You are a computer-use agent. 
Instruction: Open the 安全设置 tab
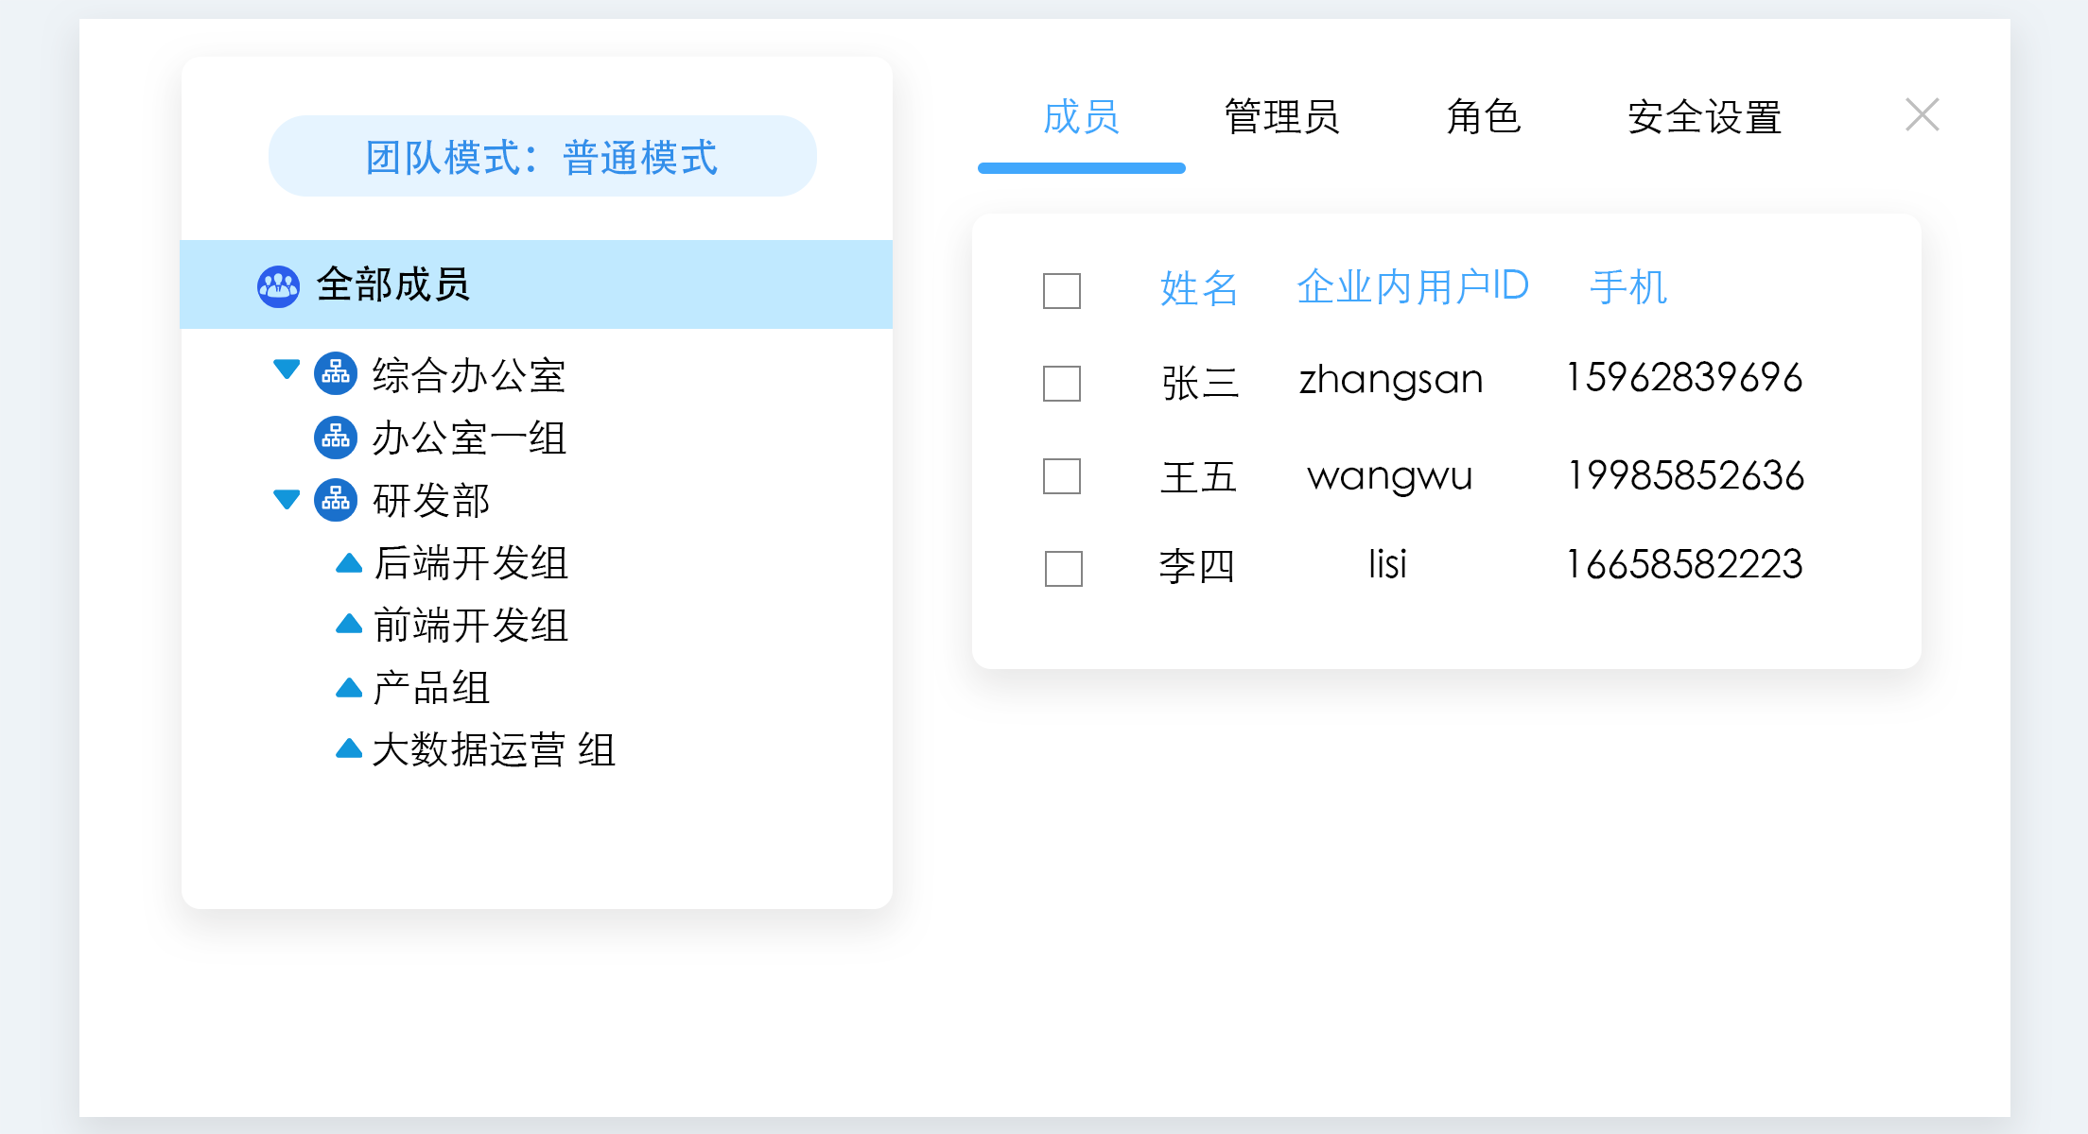[x=1704, y=117]
